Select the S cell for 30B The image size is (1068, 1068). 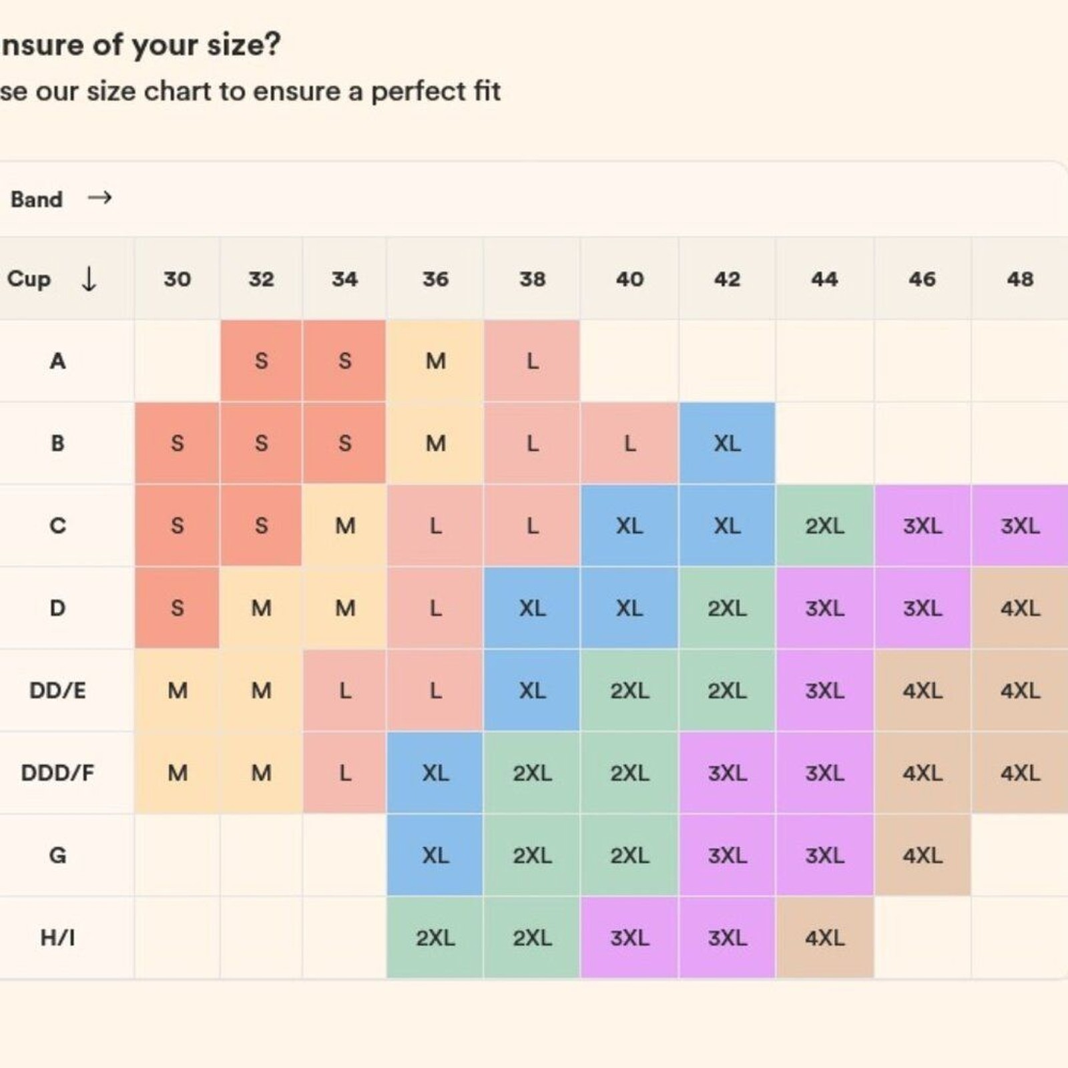[x=177, y=443]
